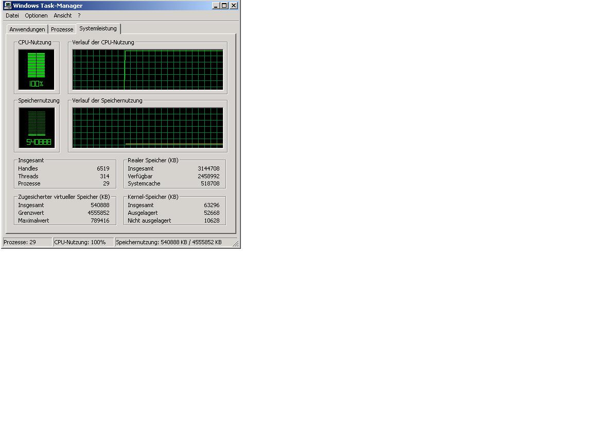Click the 'Handles' label
The width and height of the screenshot is (593, 441).
pos(28,168)
